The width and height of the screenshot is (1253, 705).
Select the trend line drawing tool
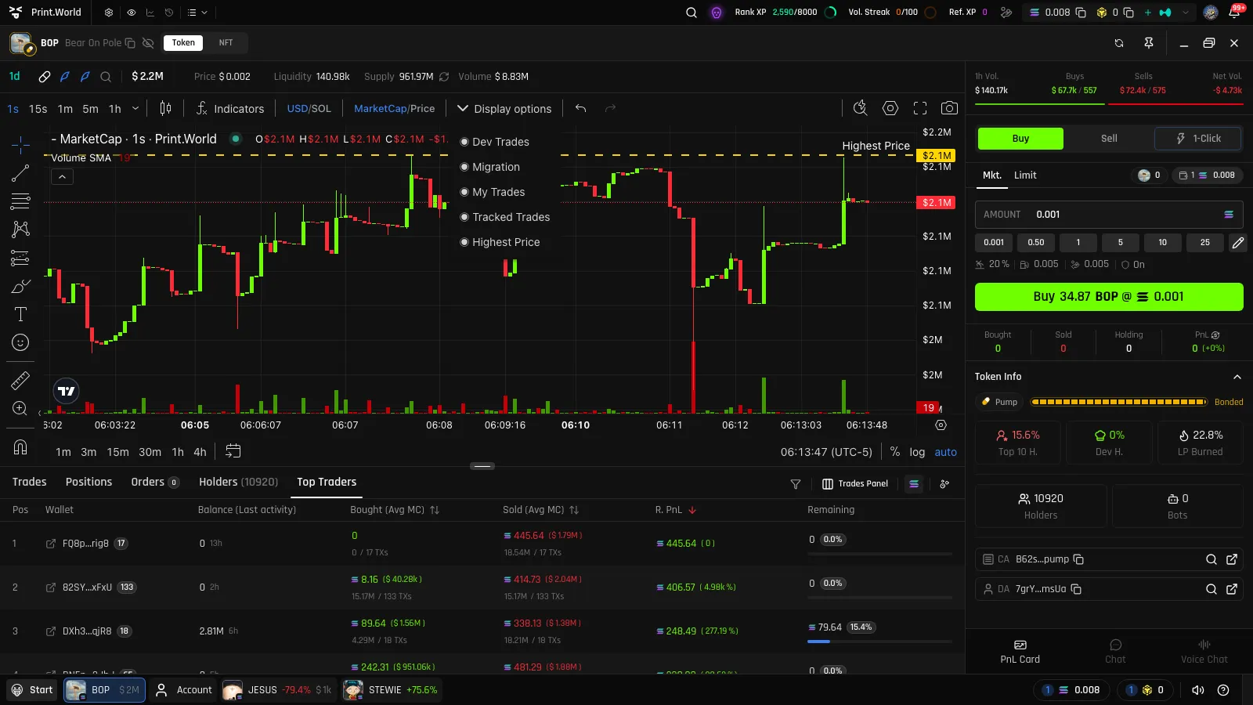(20, 173)
